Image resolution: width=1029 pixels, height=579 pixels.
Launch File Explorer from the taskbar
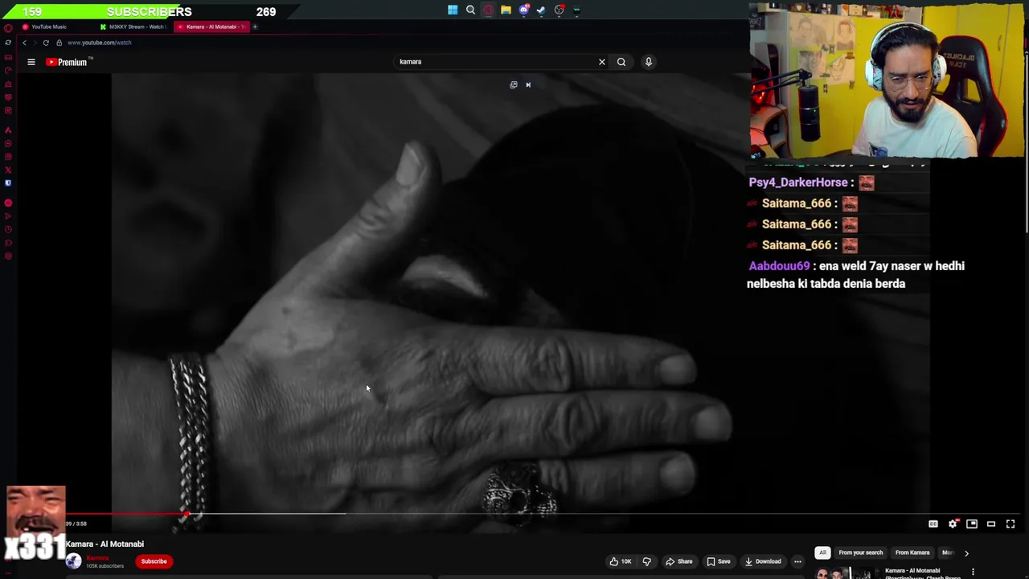click(506, 10)
